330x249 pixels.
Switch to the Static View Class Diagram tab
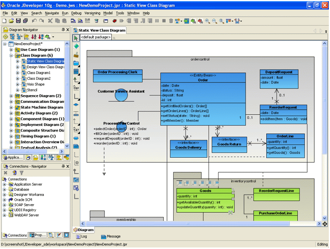pyautogui.click(x=100, y=30)
